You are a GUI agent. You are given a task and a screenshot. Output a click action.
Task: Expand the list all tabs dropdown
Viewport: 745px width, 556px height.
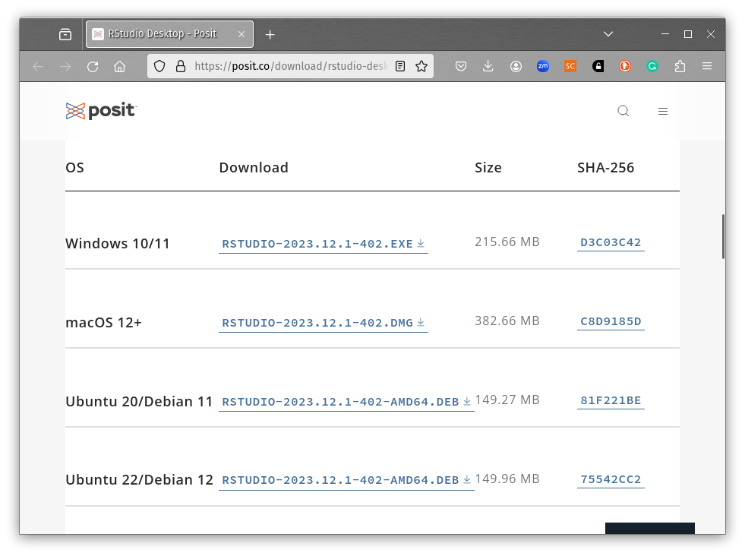tap(608, 34)
